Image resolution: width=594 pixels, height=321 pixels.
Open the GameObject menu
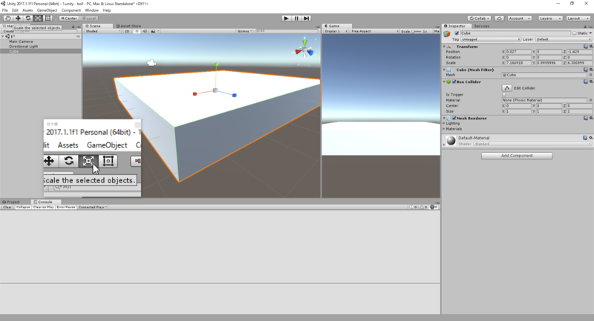pyautogui.click(x=47, y=10)
